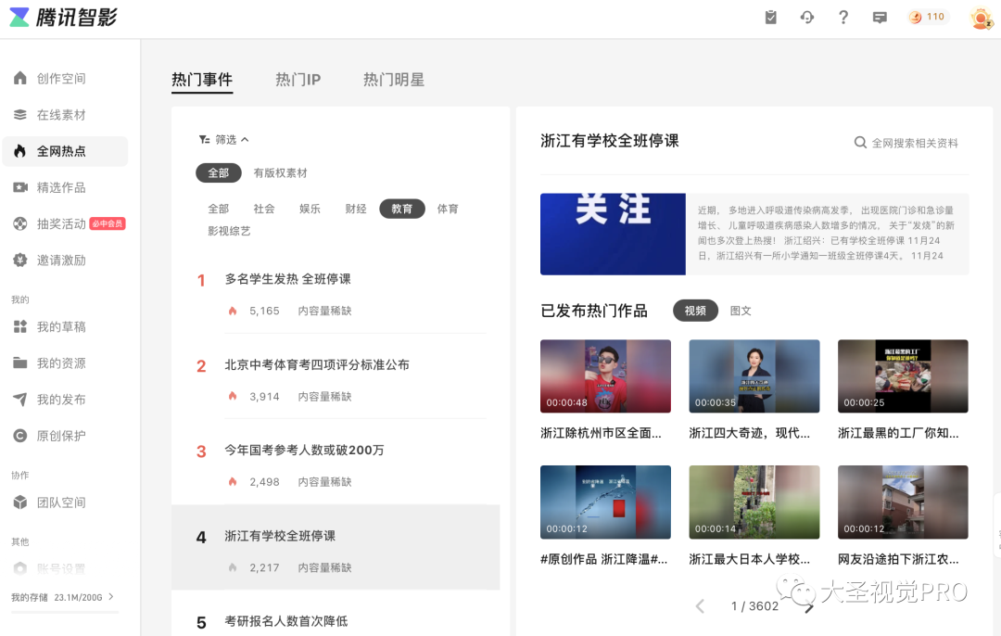Select the 体育 category filter
The width and height of the screenshot is (1001, 636).
click(x=448, y=209)
